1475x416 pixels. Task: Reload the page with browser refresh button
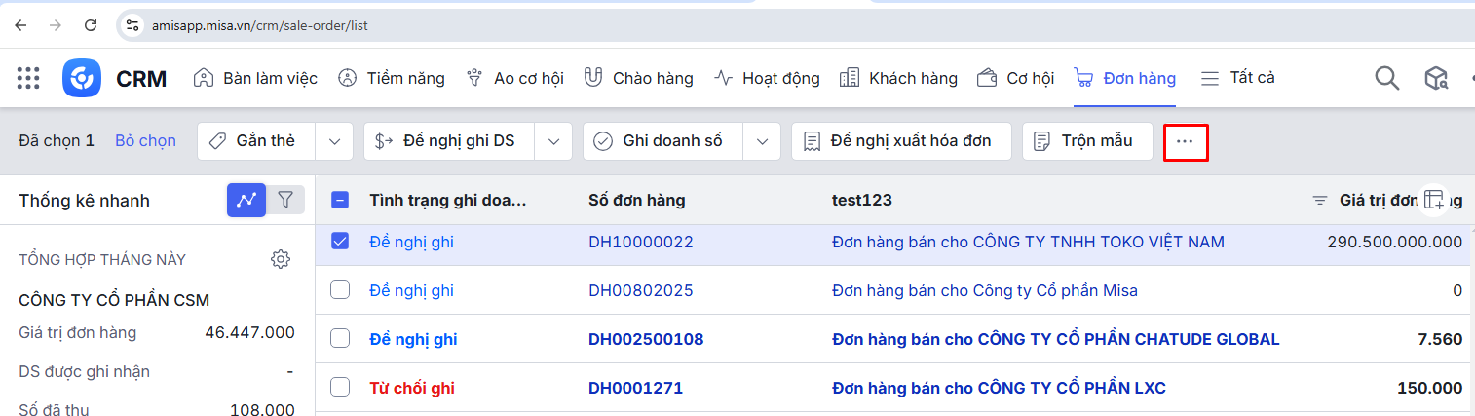click(x=91, y=25)
